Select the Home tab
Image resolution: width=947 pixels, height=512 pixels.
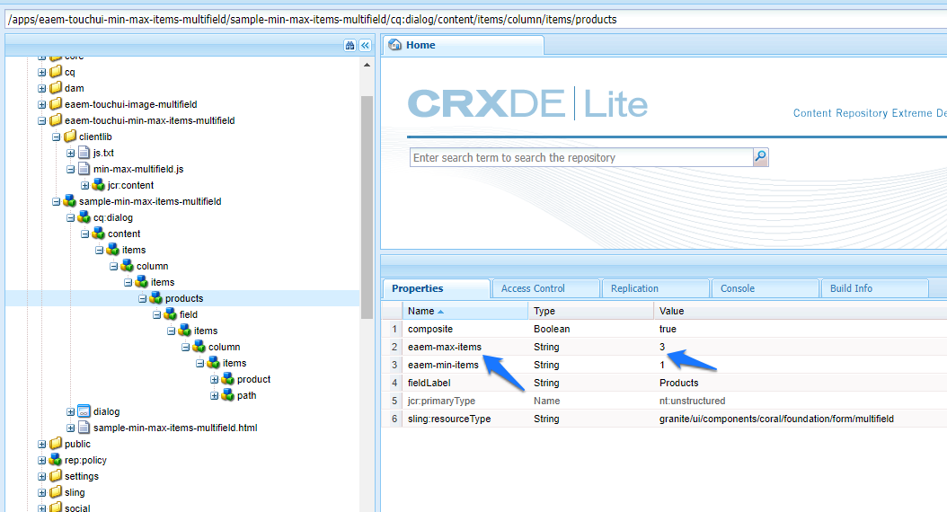tap(464, 45)
